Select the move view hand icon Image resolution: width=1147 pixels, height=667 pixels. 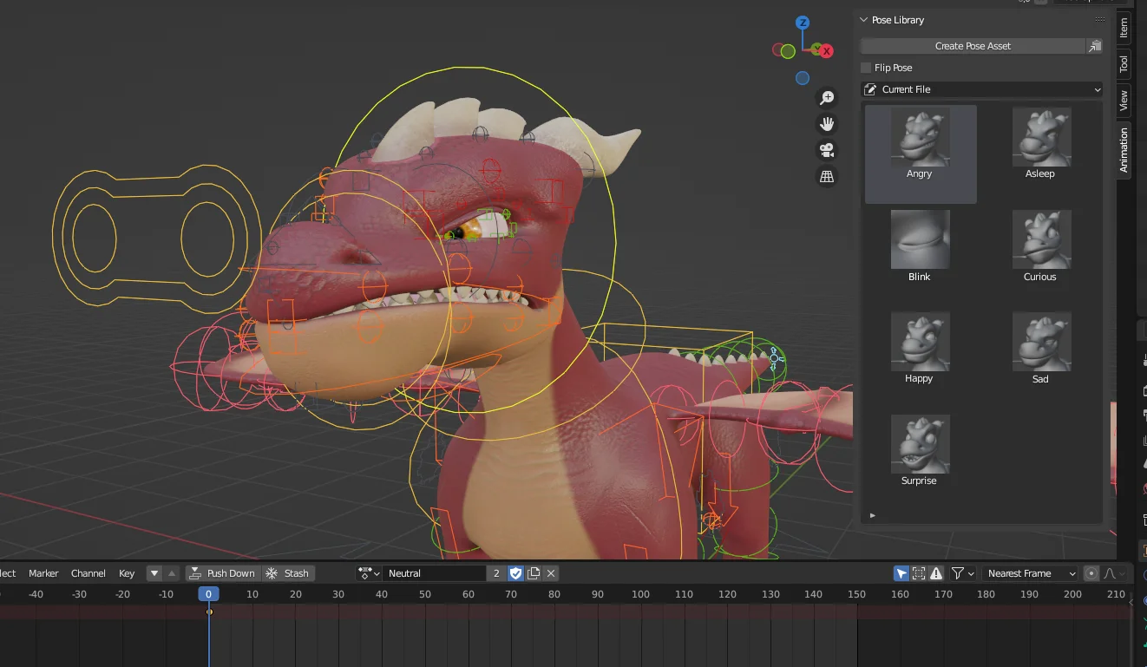tap(827, 124)
